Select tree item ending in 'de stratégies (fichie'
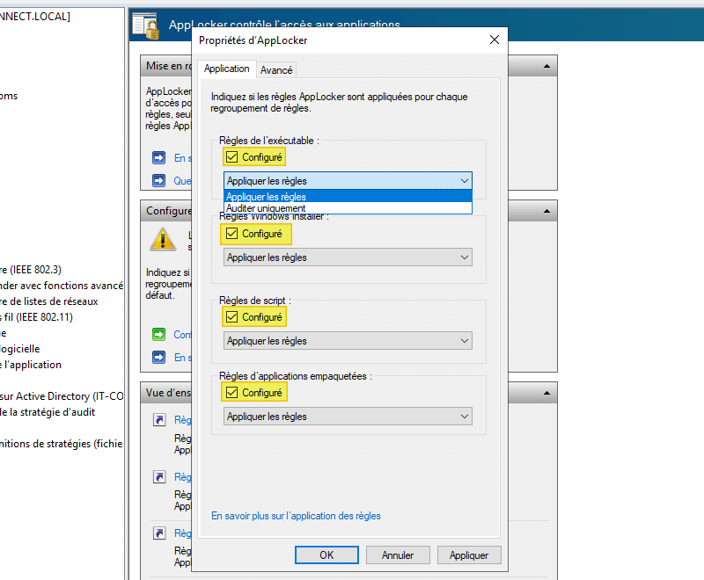The width and height of the screenshot is (704, 580). 61,444
